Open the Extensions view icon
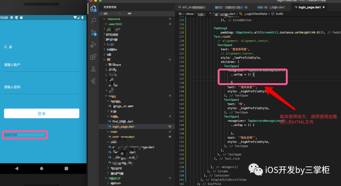341x186 pixels. tap(93, 57)
